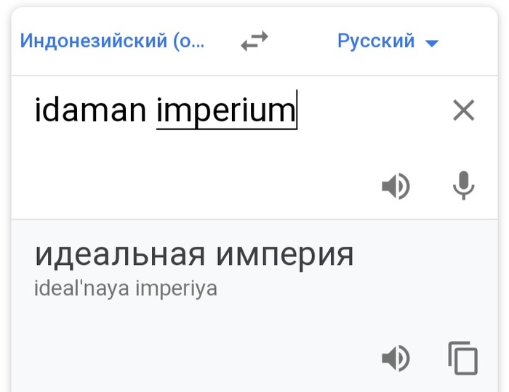
Task: Click the transliteration word "imperiya"
Action: (180, 289)
